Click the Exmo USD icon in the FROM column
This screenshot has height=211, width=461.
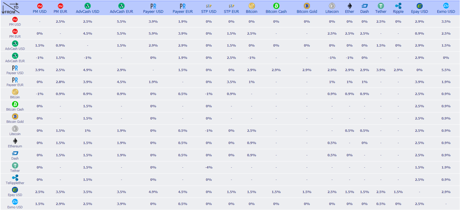[x=15, y=202]
